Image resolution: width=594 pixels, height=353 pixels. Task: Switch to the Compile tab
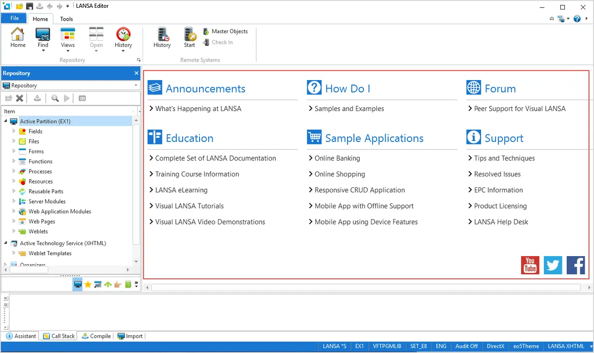[96, 336]
